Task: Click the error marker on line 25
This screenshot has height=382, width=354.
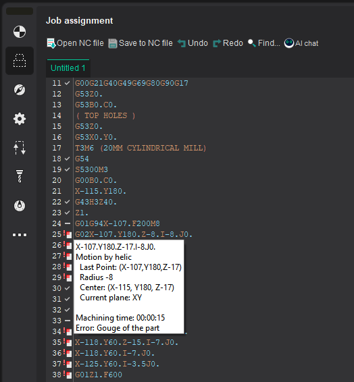Action: (68, 234)
